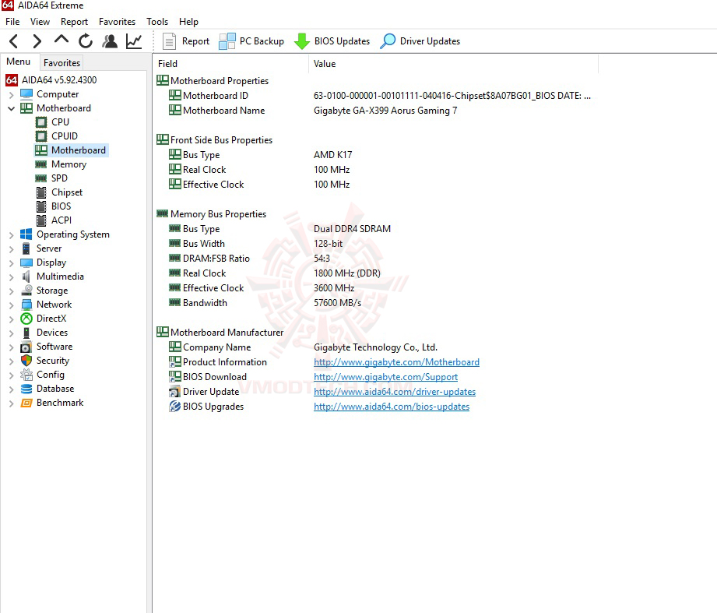Select the BIOS chip icon
The width and height of the screenshot is (717, 613).
pyautogui.click(x=41, y=206)
